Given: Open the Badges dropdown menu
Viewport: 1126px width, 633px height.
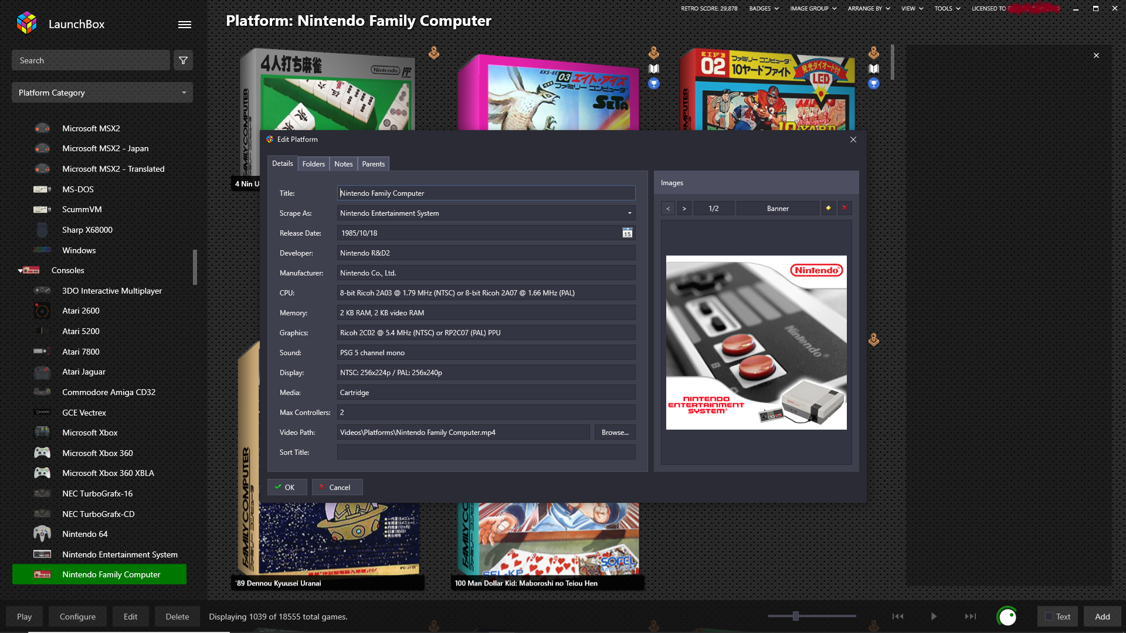Looking at the screenshot, I should [764, 8].
